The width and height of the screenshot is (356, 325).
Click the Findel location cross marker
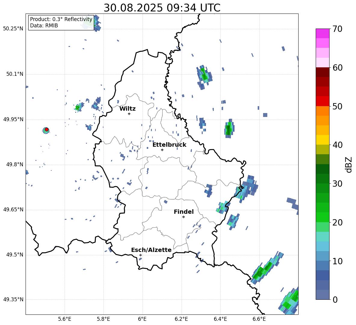click(x=183, y=217)
